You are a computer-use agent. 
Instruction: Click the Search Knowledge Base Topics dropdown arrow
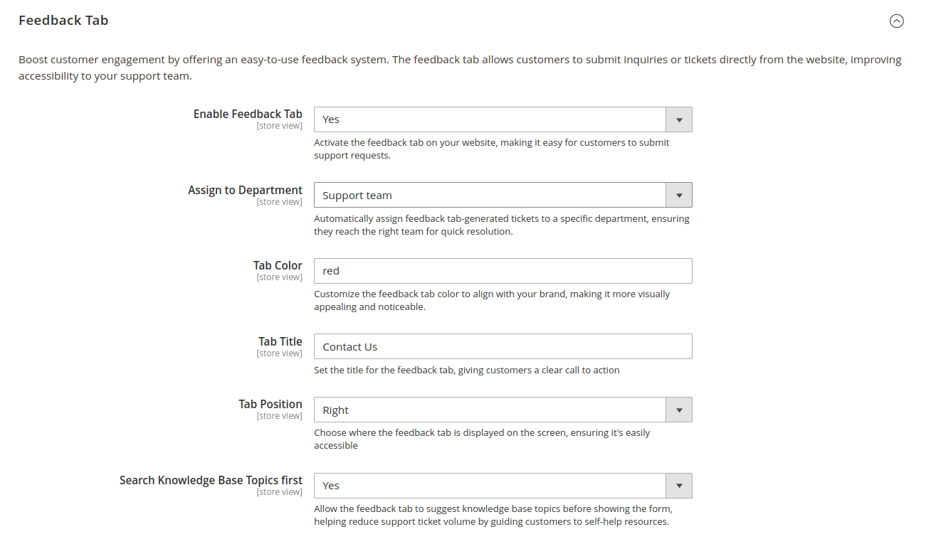point(679,486)
